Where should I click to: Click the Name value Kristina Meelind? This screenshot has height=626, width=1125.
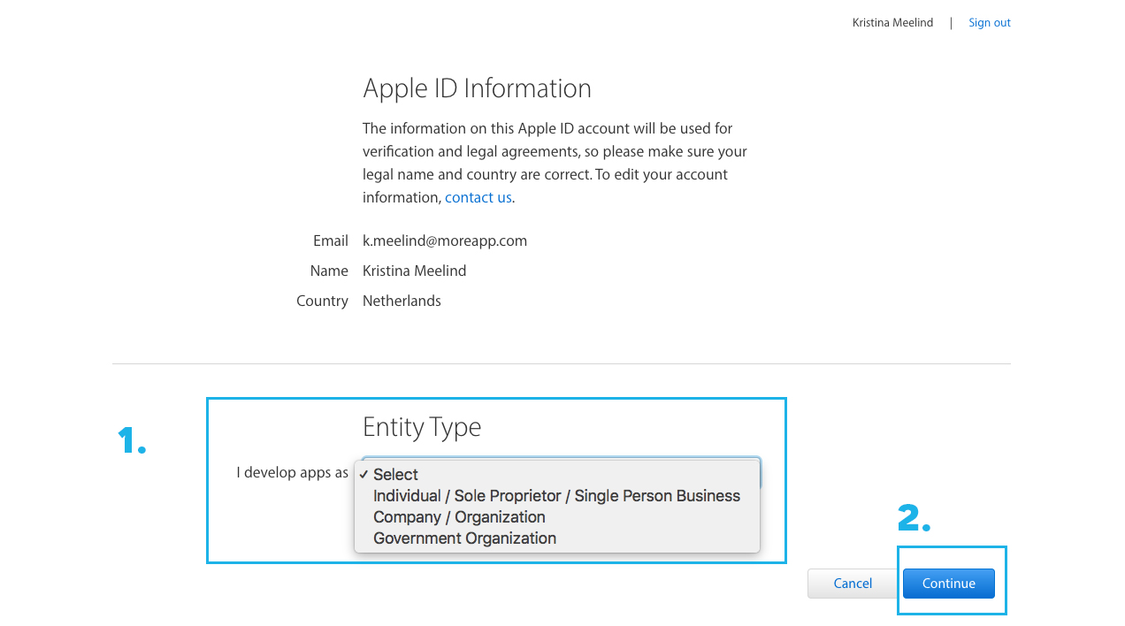pos(414,271)
